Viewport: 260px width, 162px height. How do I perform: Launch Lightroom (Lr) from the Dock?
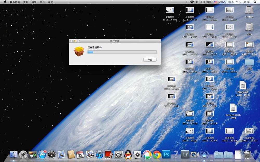(185, 154)
